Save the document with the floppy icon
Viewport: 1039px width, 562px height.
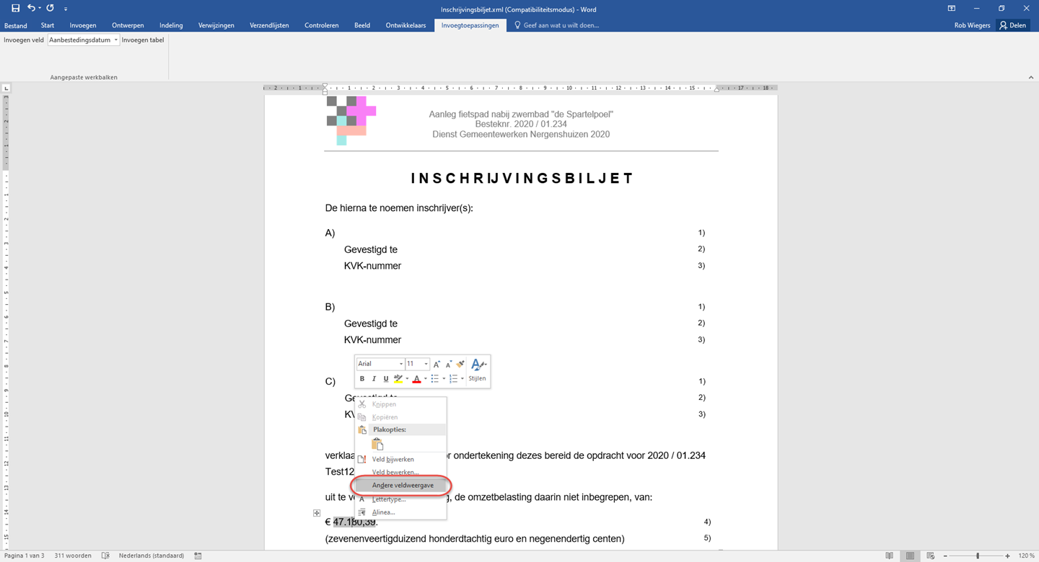pyautogui.click(x=15, y=8)
